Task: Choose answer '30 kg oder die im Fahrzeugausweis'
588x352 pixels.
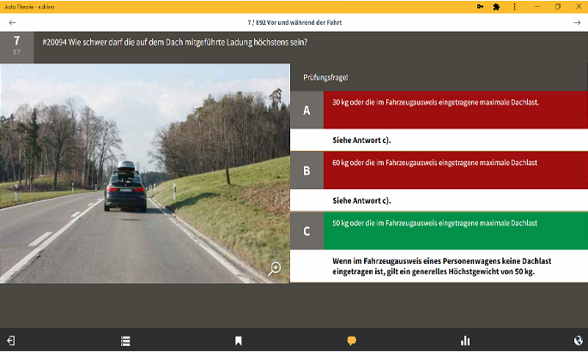Action: pyautogui.click(x=456, y=110)
